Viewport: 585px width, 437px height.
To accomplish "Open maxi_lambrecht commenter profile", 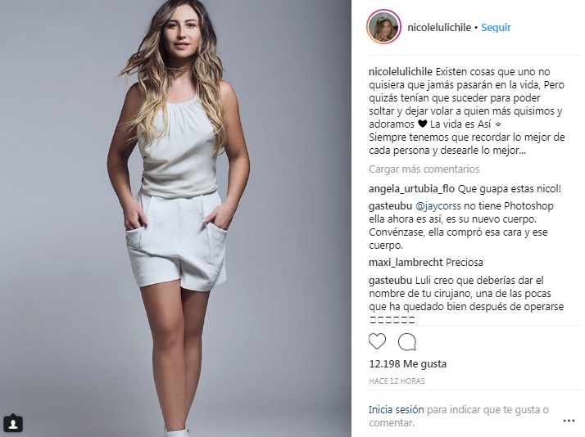I will coord(406,262).
